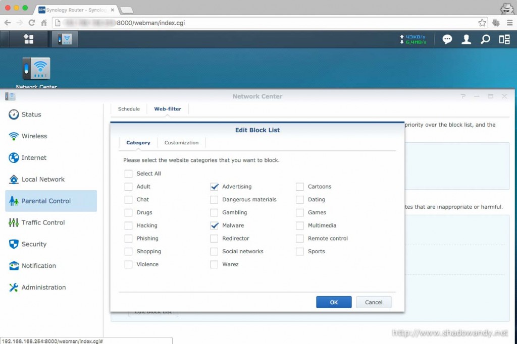
Task: Check the Gambling category box
Action: pyautogui.click(x=215, y=213)
